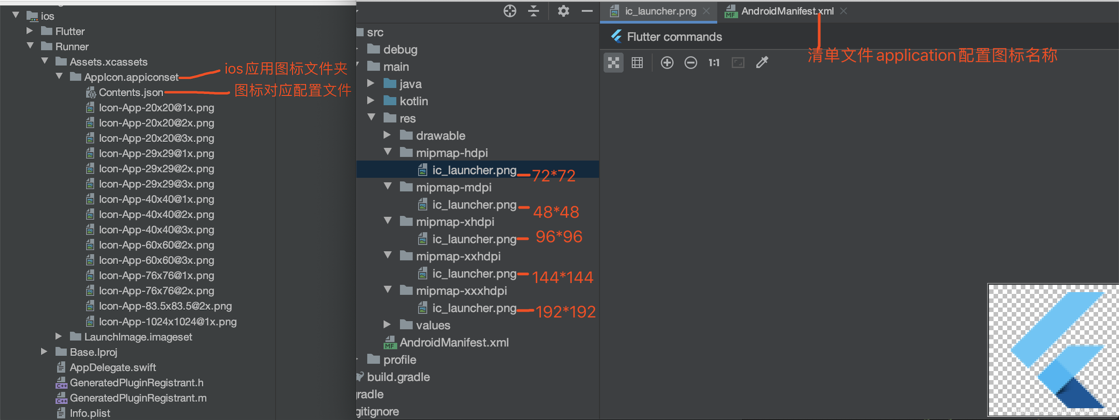1119x420 pixels.
Task: Toggle chessboard transparency background
Action: pyautogui.click(x=614, y=63)
